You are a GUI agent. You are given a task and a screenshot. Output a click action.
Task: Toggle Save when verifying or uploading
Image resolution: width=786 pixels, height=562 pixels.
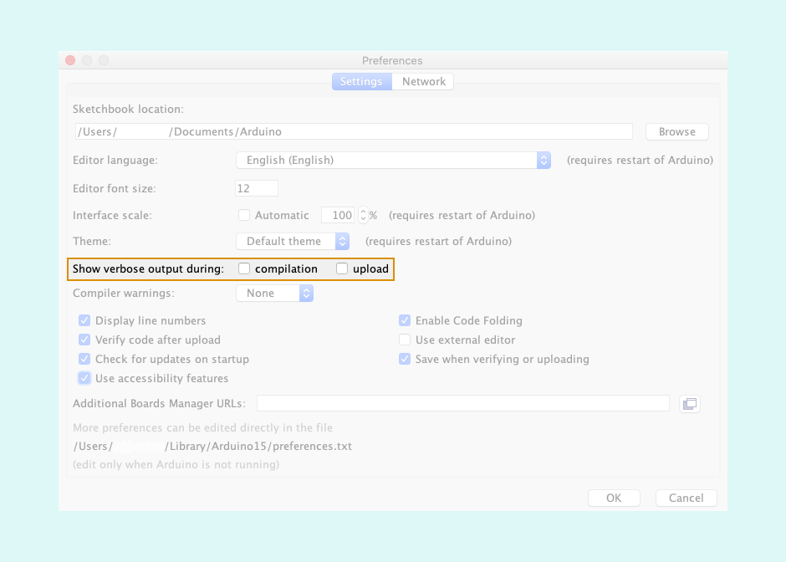(405, 359)
